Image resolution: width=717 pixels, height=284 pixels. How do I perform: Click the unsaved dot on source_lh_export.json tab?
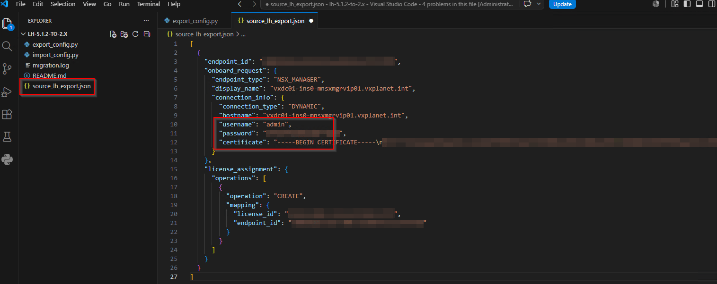click(x=311, y=21)
